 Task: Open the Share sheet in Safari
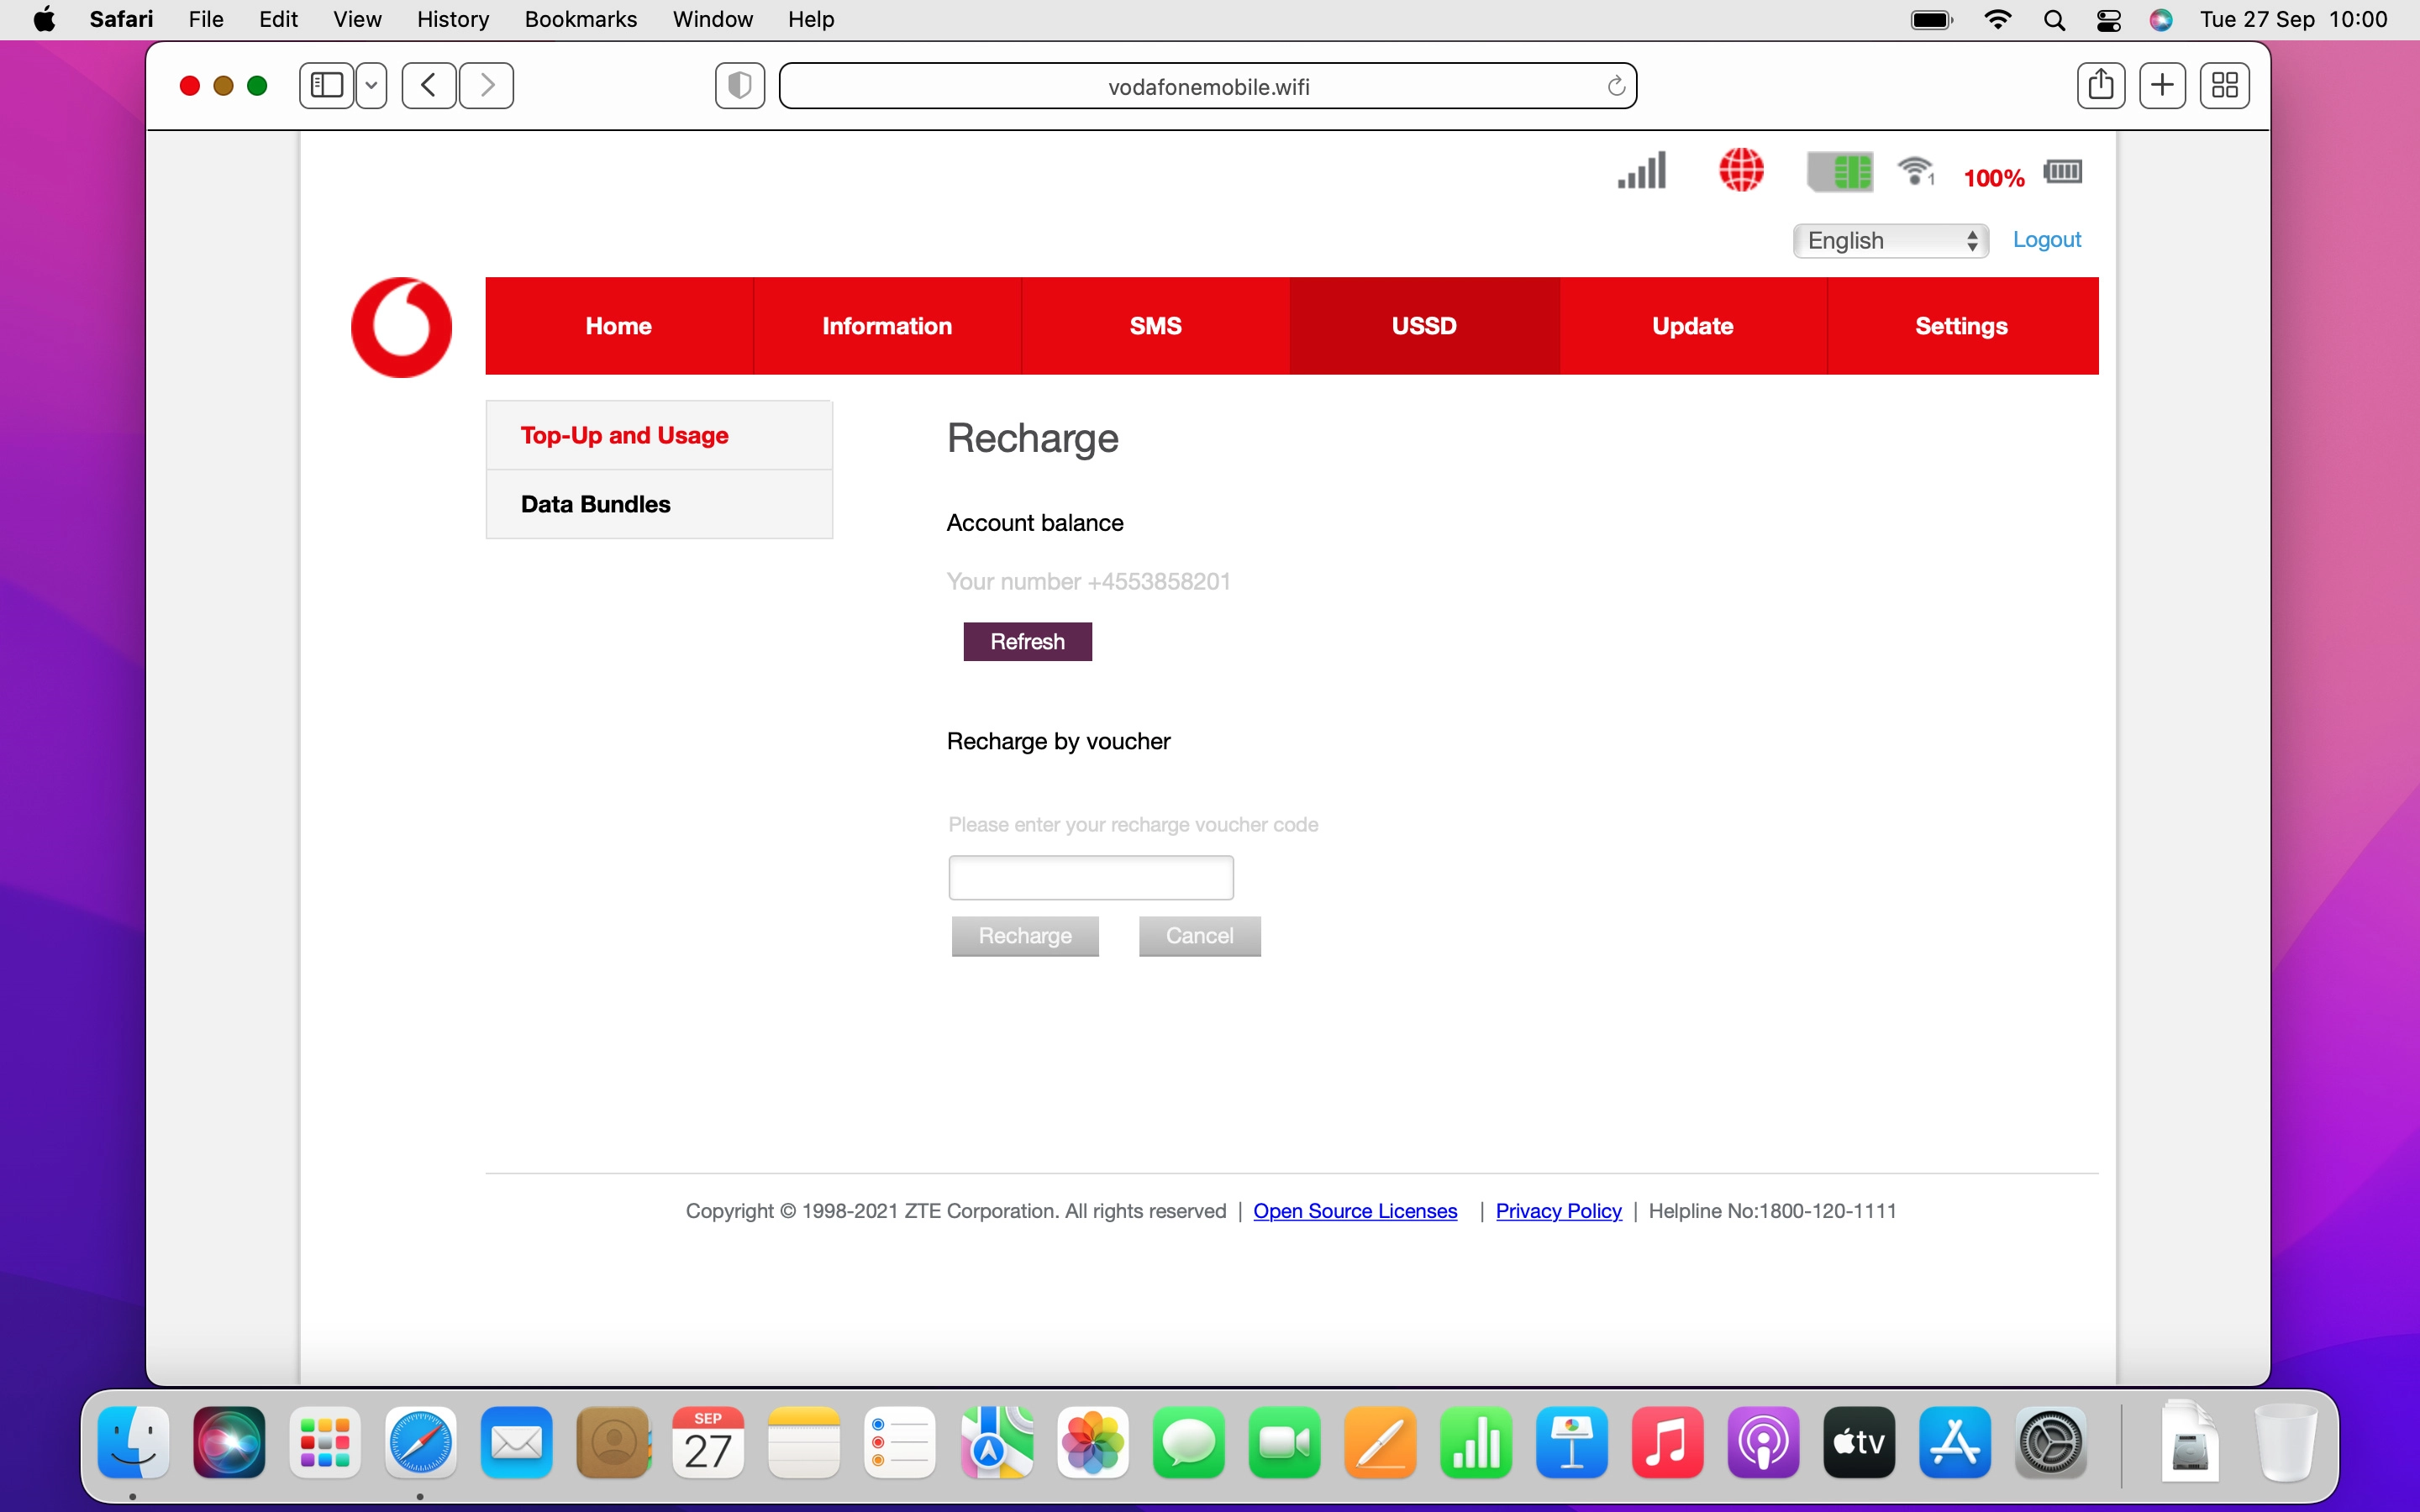click(x=2100, y=85)
